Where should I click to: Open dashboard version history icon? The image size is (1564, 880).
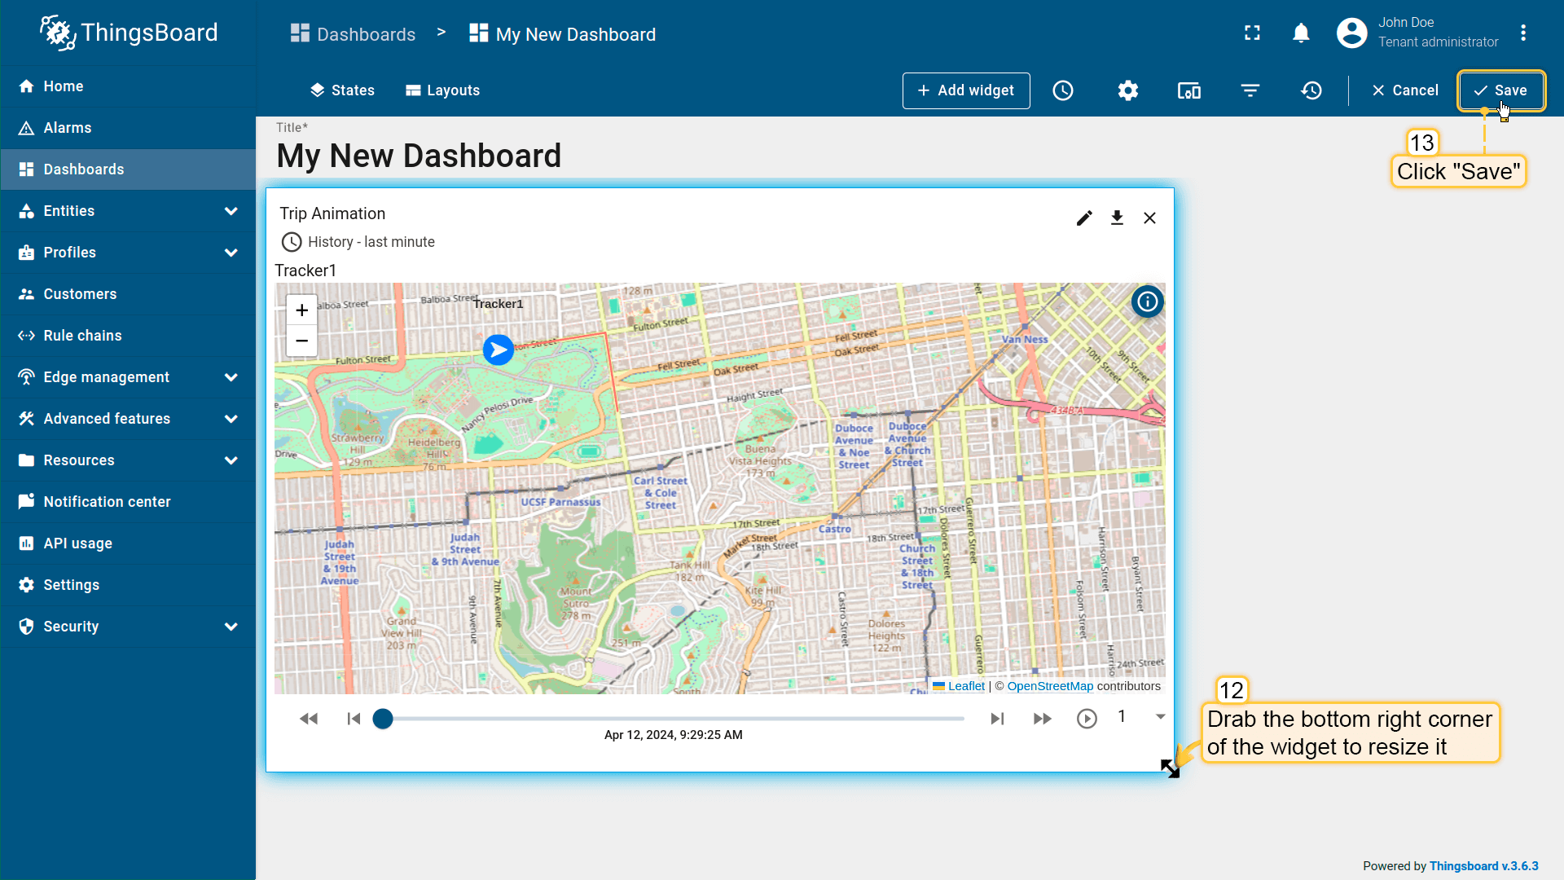click(1311, 90)
